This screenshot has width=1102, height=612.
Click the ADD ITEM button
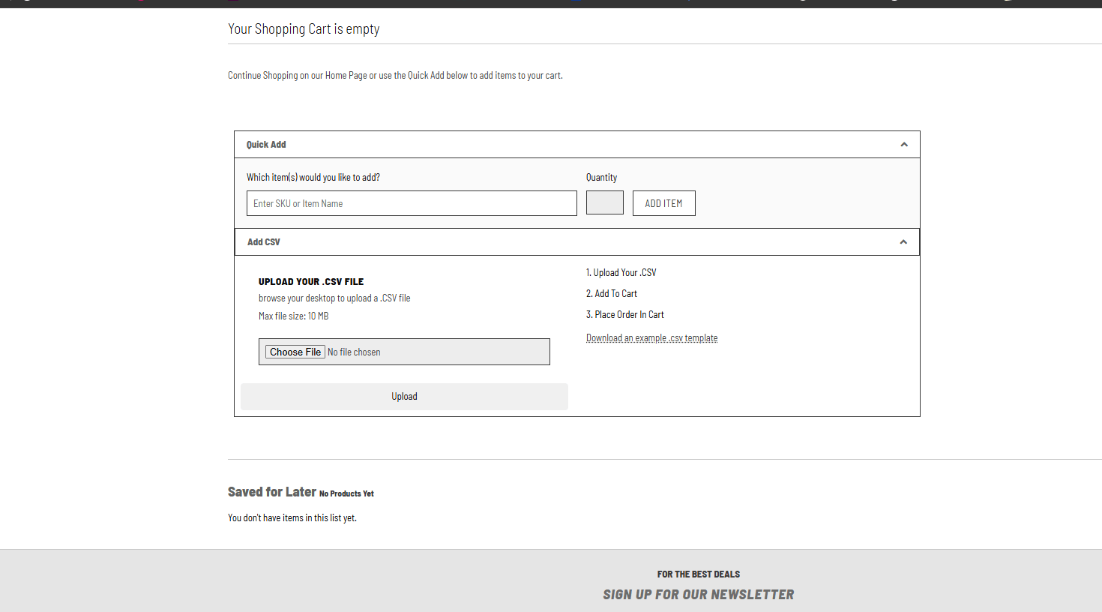(x=664, y=203)
